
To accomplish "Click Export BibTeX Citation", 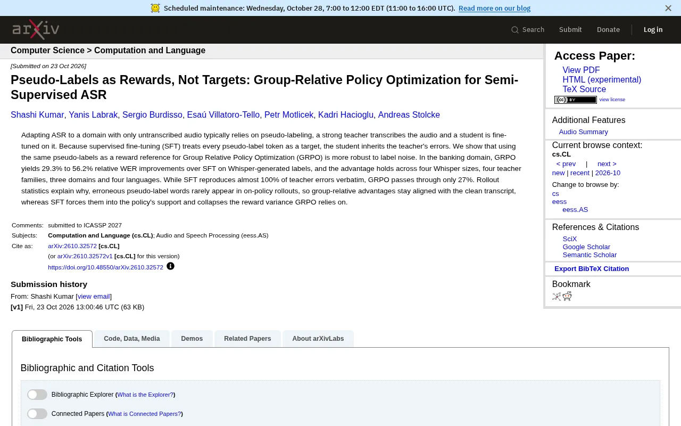I will [592, 269].
